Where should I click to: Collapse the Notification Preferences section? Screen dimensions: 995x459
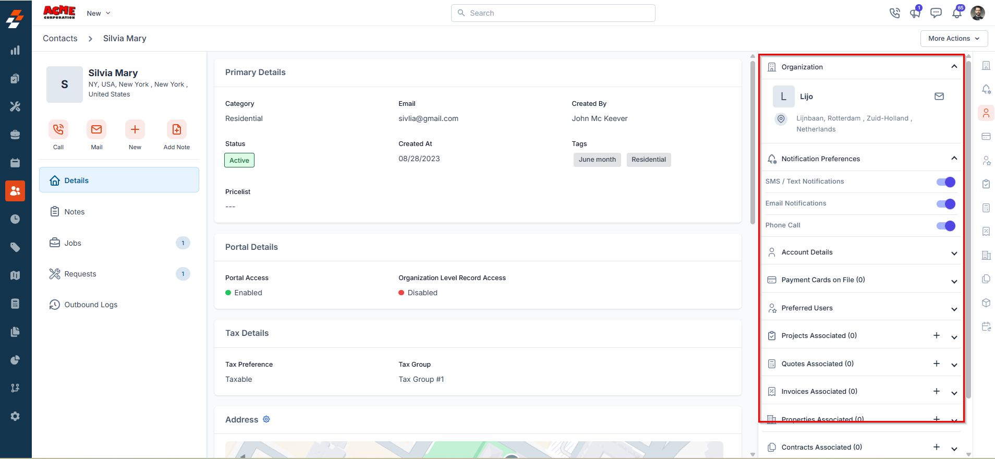(954, 158)
